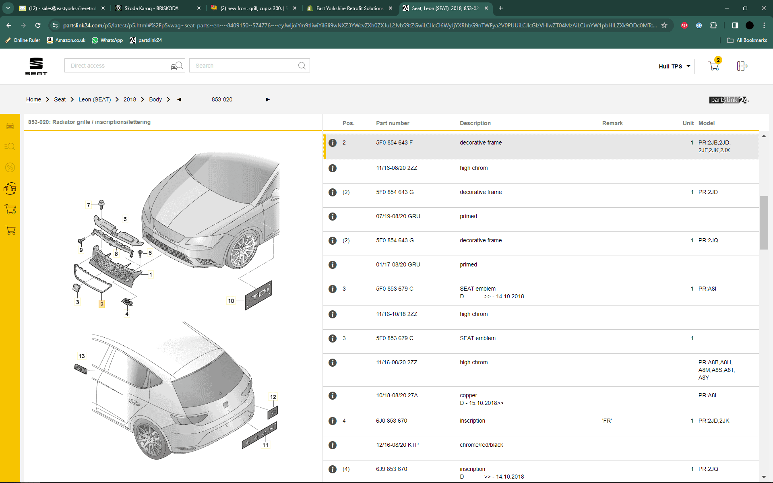Click info icon for 5F0 854 643 F

[333, 143]
